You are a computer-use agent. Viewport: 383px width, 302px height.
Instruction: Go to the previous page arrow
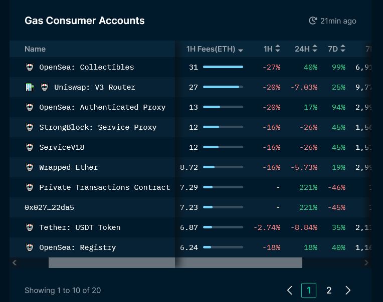coord(290,290)
